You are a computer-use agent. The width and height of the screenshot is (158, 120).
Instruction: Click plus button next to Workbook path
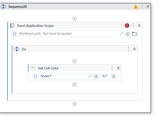pyautogui.click(x=128, y=34)
